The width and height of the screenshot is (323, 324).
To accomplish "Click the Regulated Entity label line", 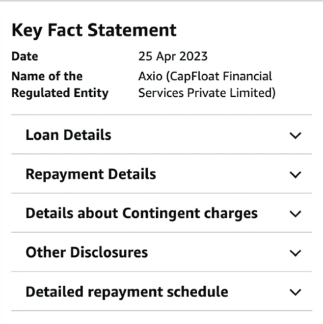I will coord(60,93).
